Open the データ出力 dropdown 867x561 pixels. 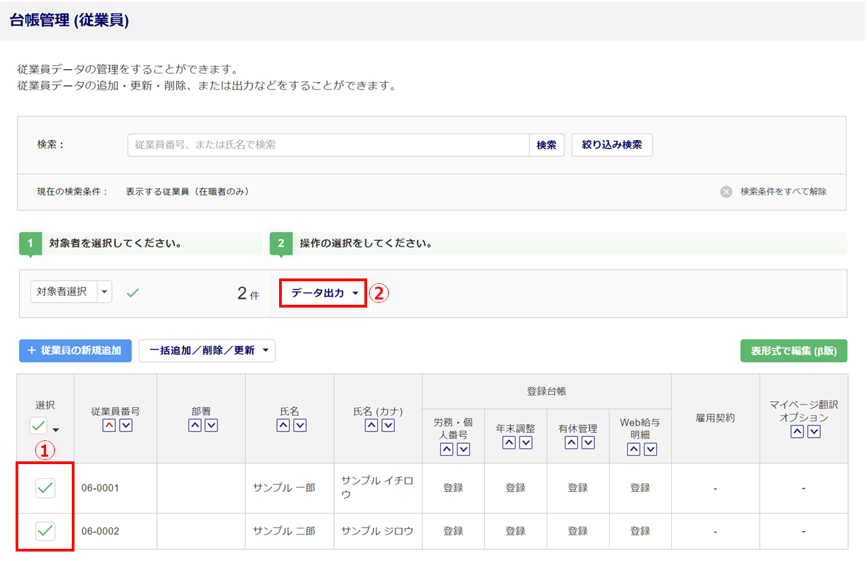(x=323, y=293)
